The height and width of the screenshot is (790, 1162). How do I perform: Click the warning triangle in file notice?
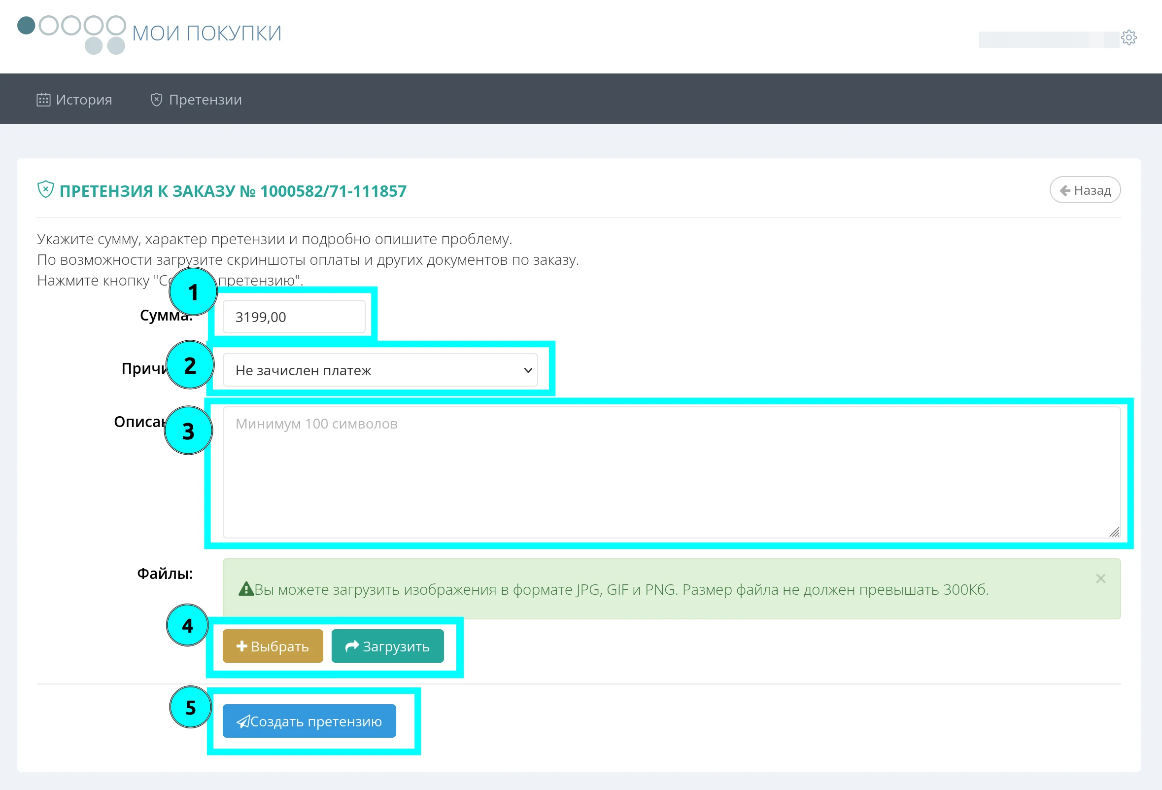(246, 589)
